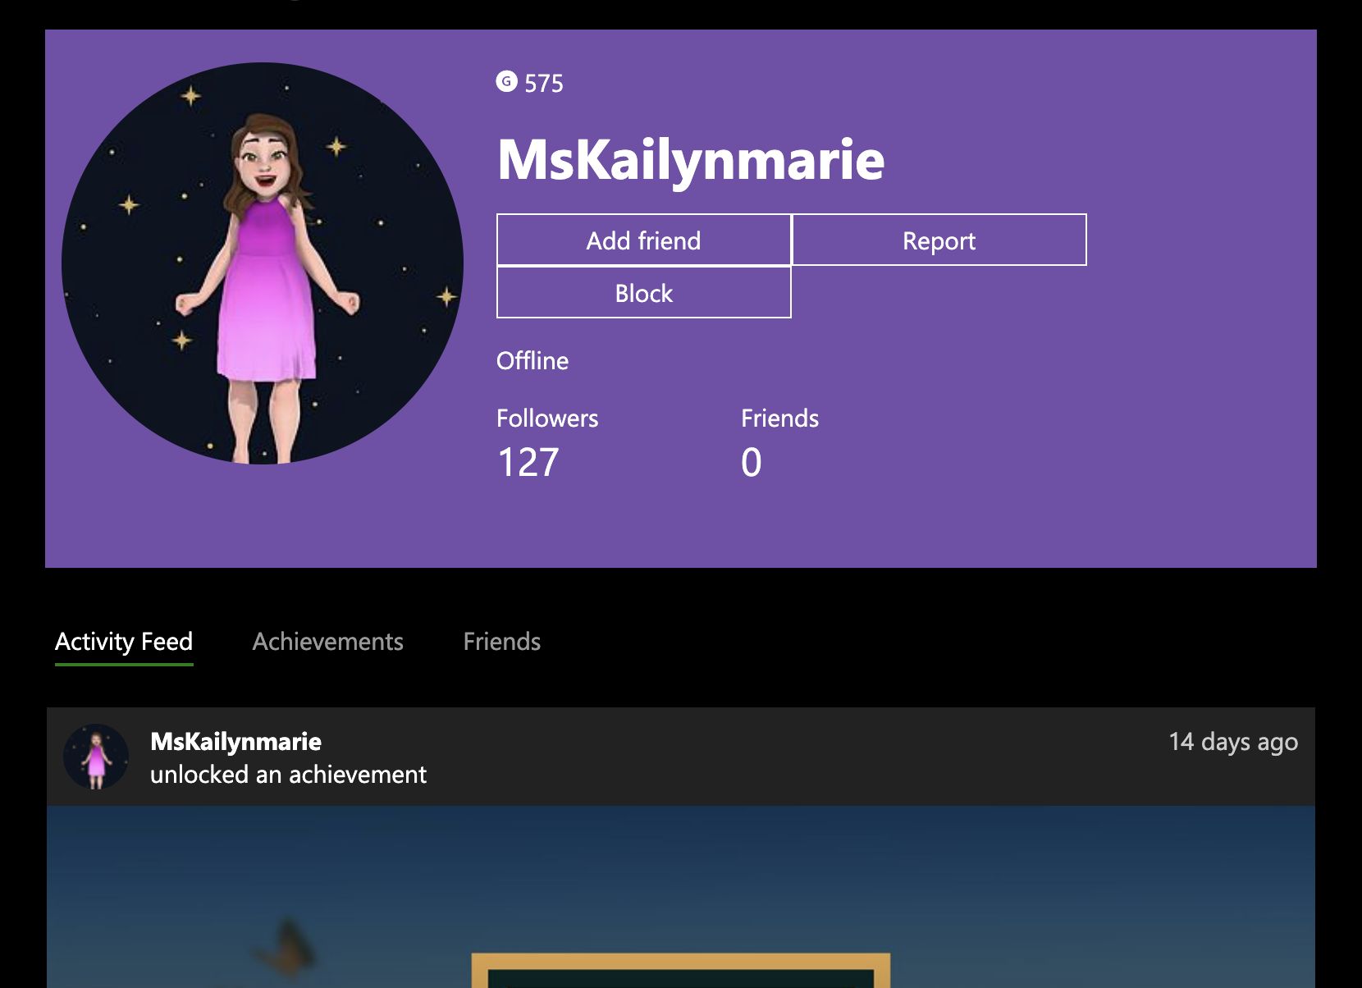This screenshot has width=1362, height=988.
Task: Open MsKailynmarie name link in feed post
Action: [x=236, y=742]
